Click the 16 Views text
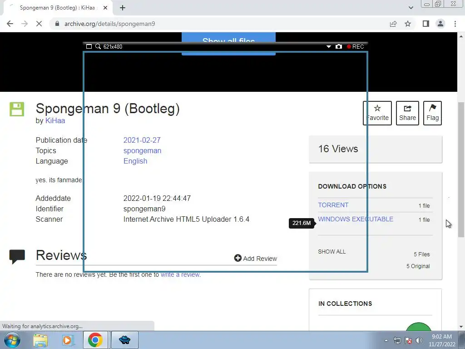 338,149
